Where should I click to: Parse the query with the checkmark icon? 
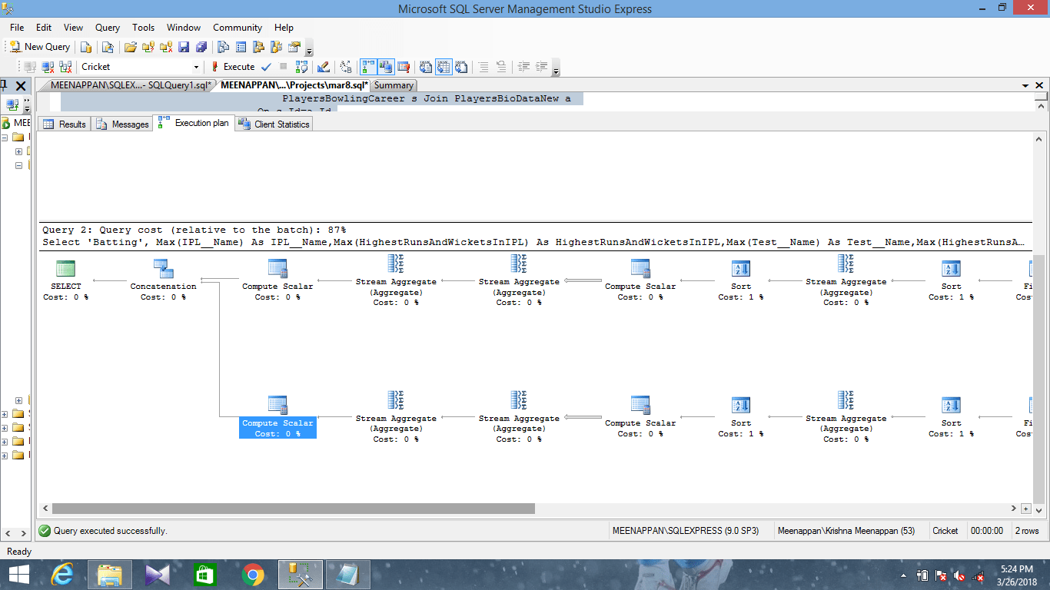266,67
